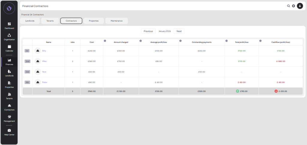This screenshot has width=307, height=145.
Task: Open Properties from sidebar
Action: tap(9, 83)
